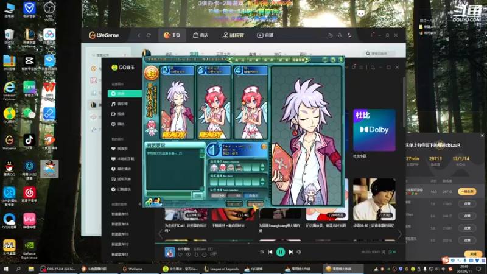The width and height of the screenshot is (487, 274).
Task: Show next QQ Music recommendation page arrow
Action: tap(399, 234)
